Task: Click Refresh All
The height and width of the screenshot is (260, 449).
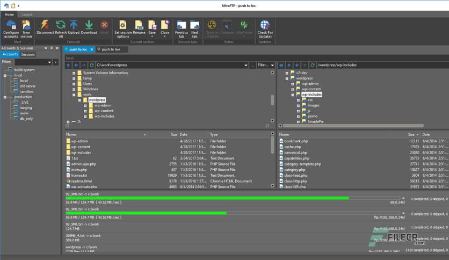Action: click(61, 28)
